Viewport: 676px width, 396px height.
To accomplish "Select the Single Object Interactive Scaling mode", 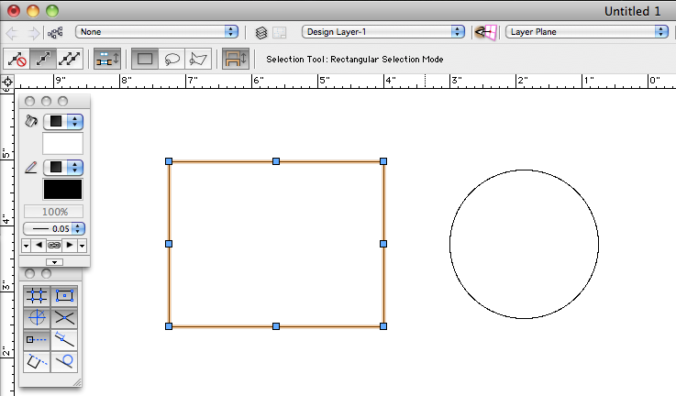I will click(x=42, y=60).
